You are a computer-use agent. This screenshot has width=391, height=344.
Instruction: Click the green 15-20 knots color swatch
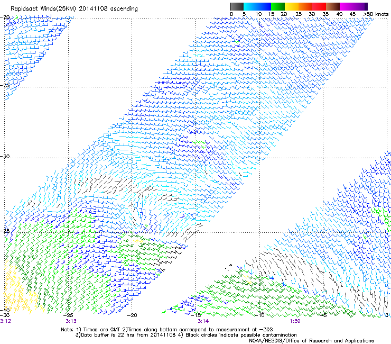(278, 6)
